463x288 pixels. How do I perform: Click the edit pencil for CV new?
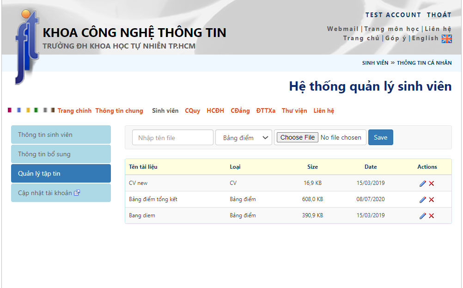[422, 184]
